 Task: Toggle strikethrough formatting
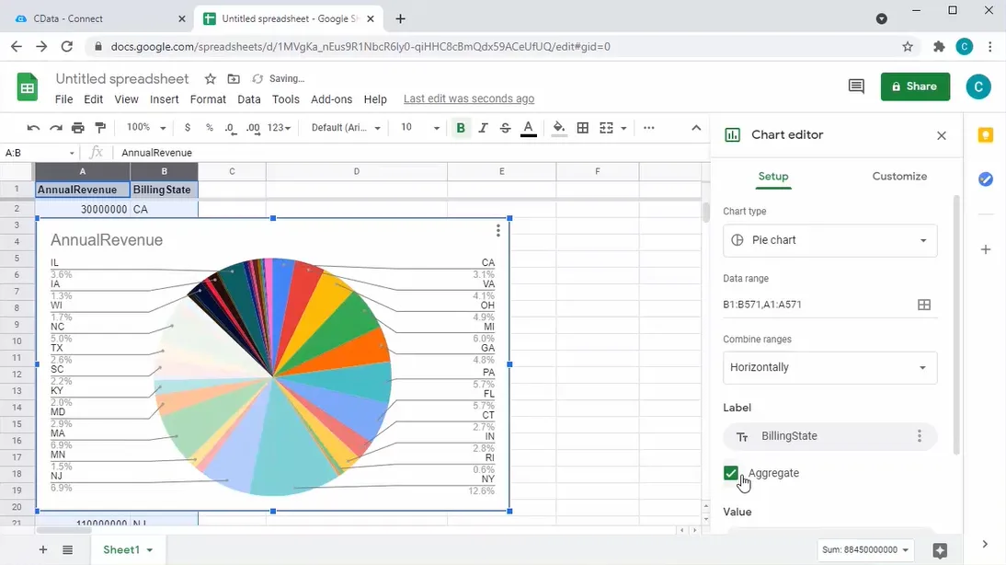(505, 128)
